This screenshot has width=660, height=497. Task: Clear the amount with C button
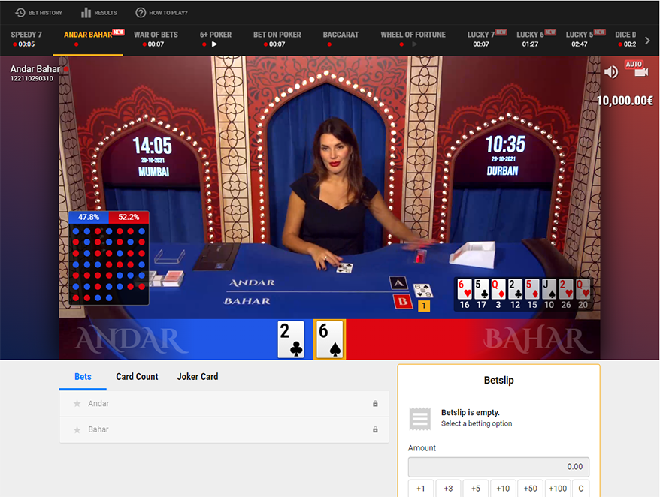click(x=580, y=489)
